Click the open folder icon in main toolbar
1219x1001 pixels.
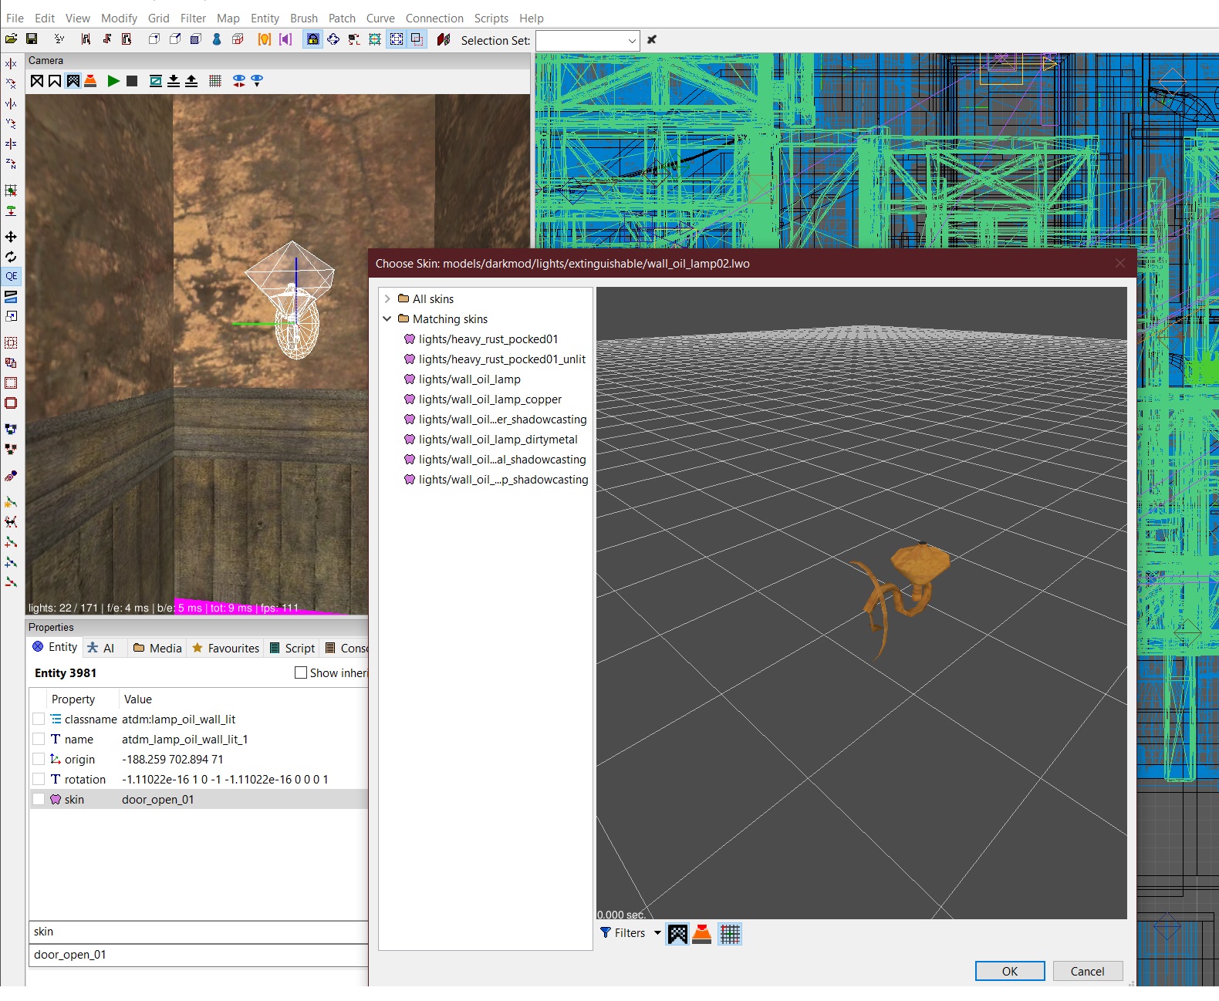pyautogui.click(x=11, y=39)
